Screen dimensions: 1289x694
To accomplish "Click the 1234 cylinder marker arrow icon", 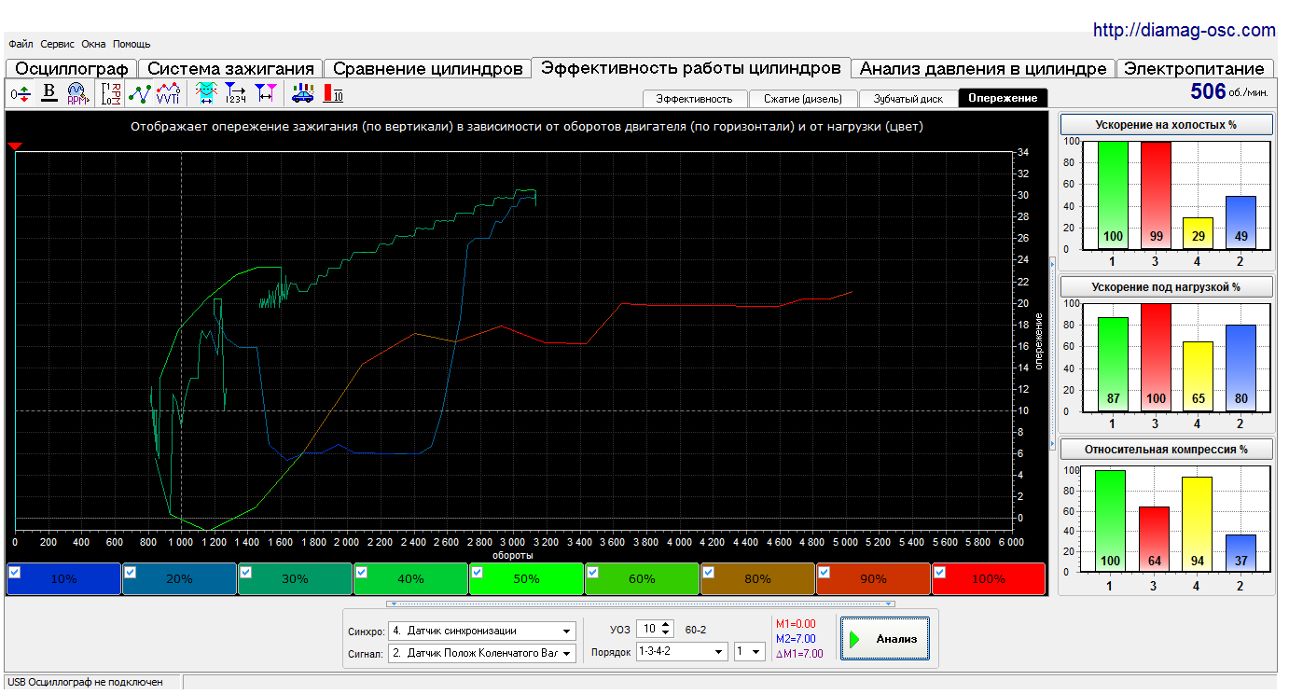I will (x=236, y=93).
